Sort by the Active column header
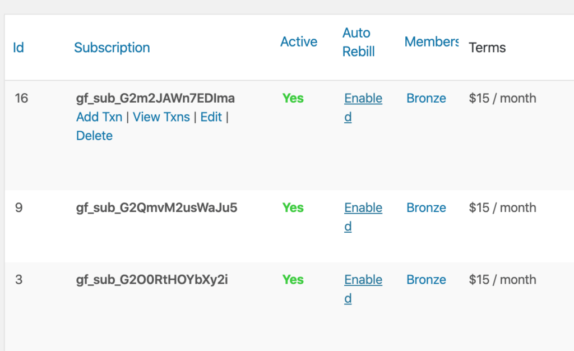 pyautogui.click(x=299, y=41)
